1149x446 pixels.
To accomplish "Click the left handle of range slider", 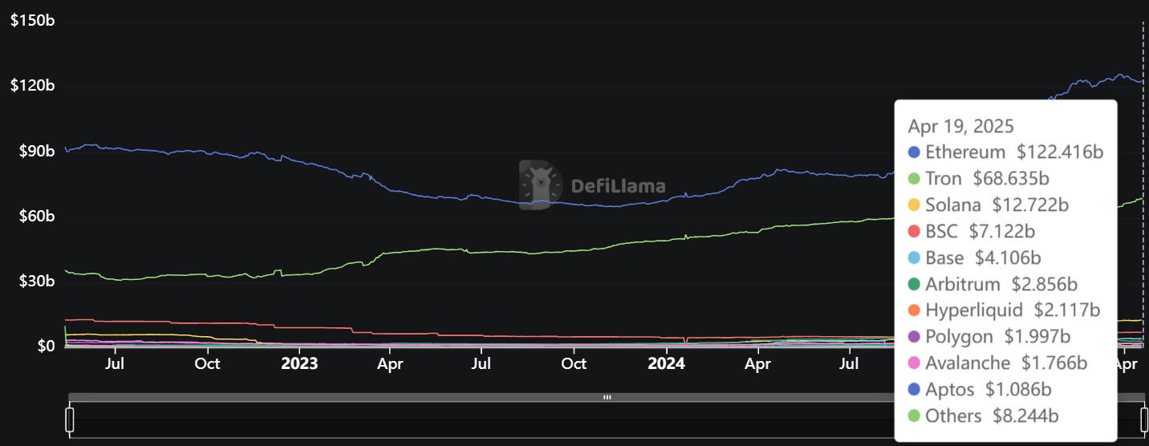I will click(x=70, y=420).
